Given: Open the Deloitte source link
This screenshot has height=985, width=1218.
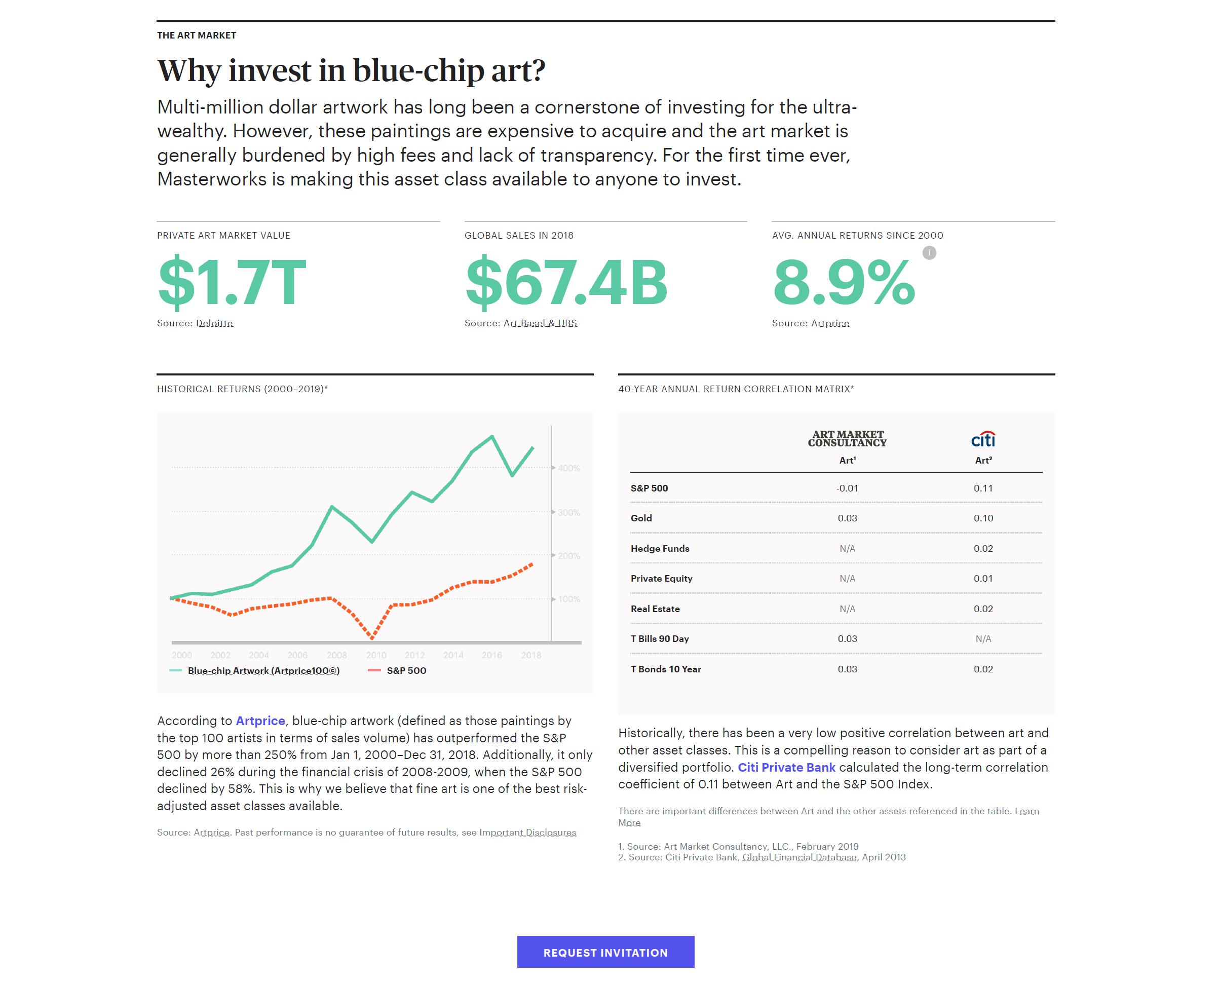Looking at the screenshot, I should (214, 323).
